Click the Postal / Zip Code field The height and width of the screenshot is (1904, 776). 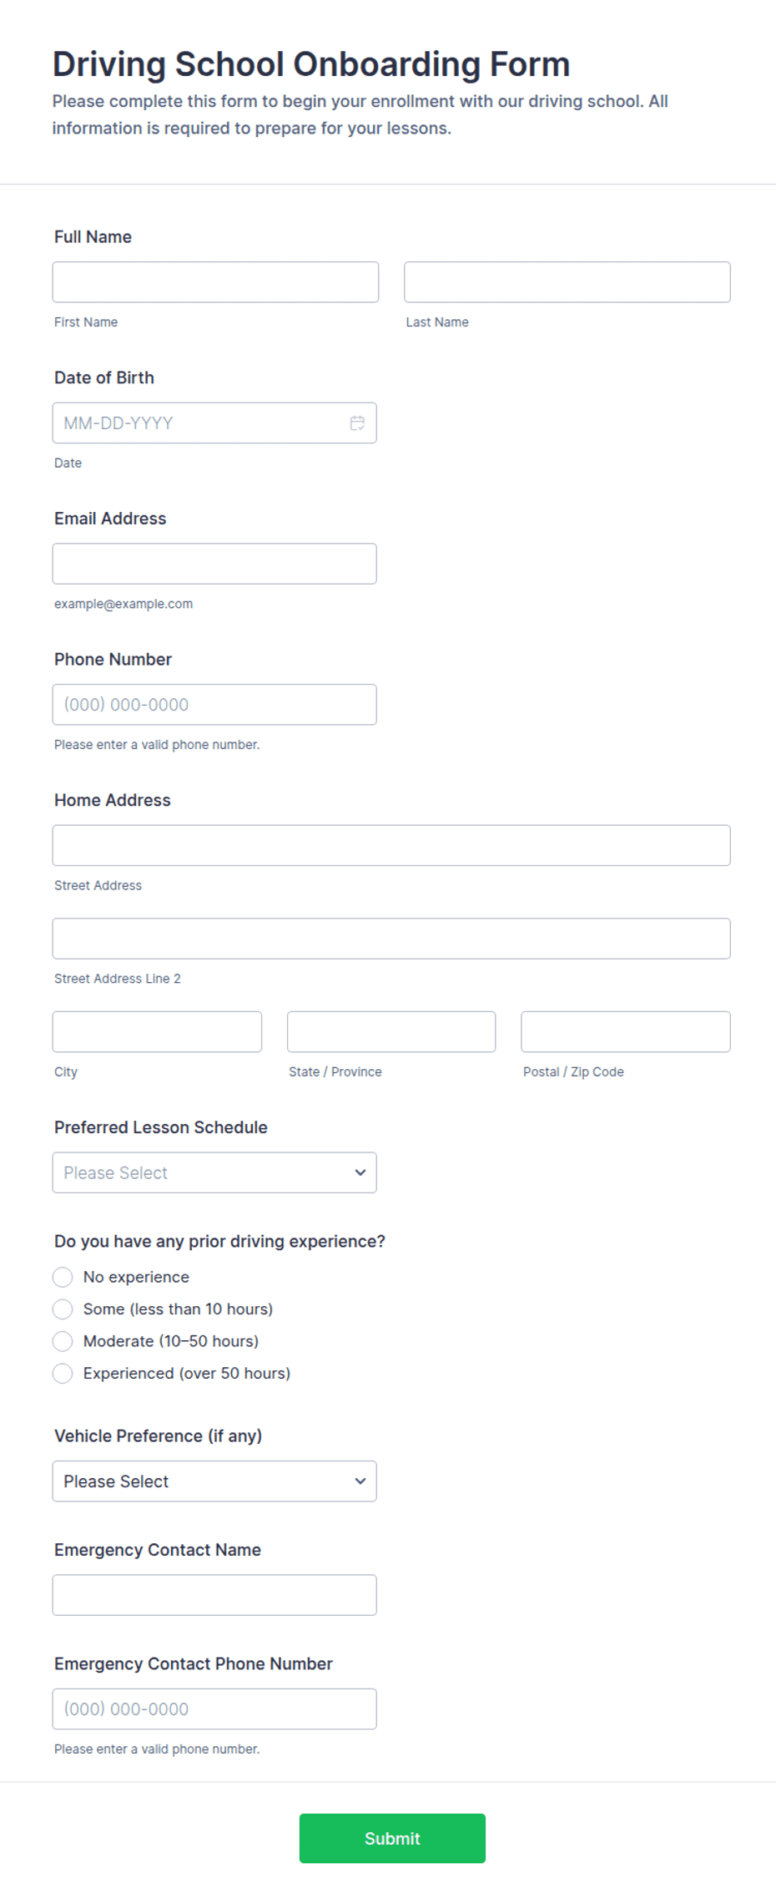(626, 1031)
